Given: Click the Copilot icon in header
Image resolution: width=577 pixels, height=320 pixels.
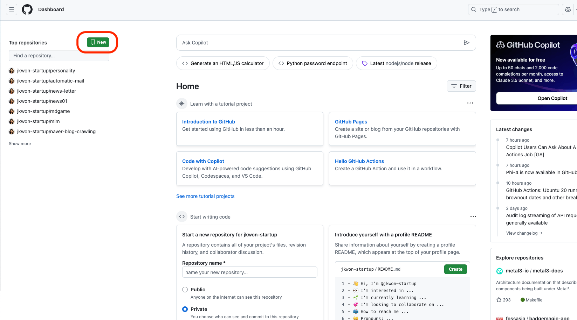Looking at the screenshot, I should (x=568, y=9).
